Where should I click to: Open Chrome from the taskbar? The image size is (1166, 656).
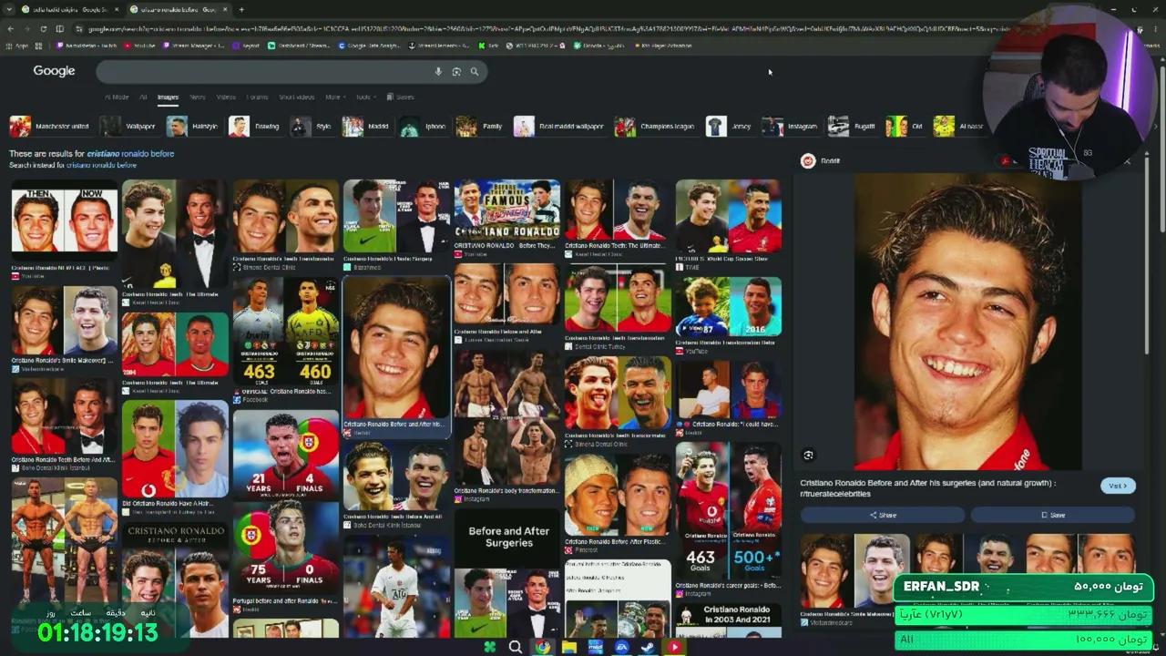point(543,647)
